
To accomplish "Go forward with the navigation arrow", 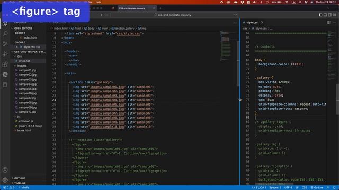I will pos(107,15).
